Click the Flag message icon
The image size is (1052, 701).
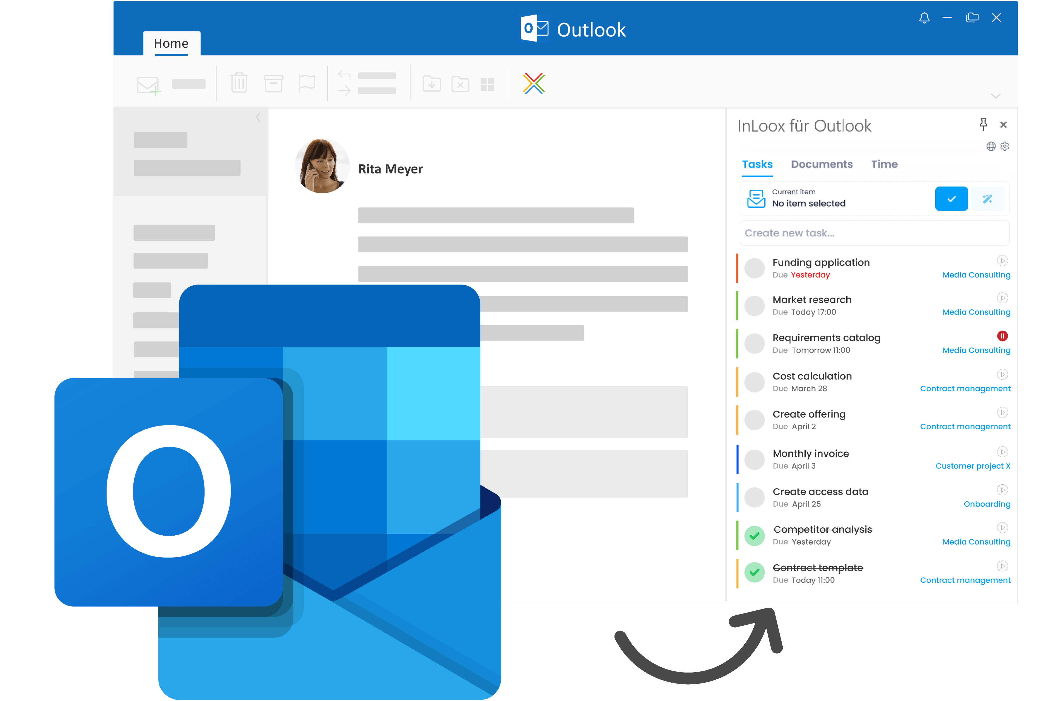(307, 83)
